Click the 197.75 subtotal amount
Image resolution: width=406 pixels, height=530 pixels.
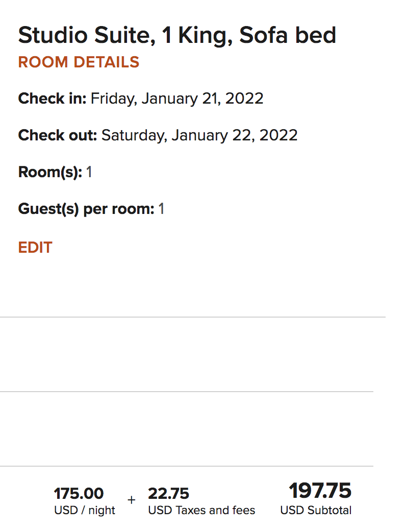click(x=320, y=491)
